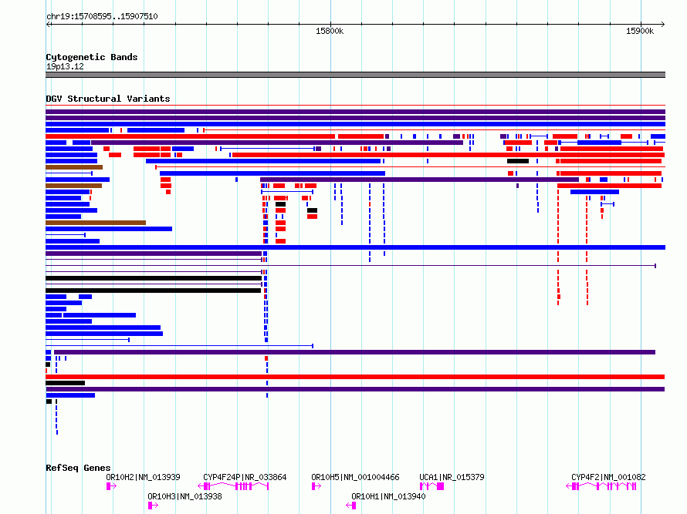Select the magenta CYP4F24P exon-intron gene glyph
This screenshot has height=514, width=687.
tap(233, 486)
